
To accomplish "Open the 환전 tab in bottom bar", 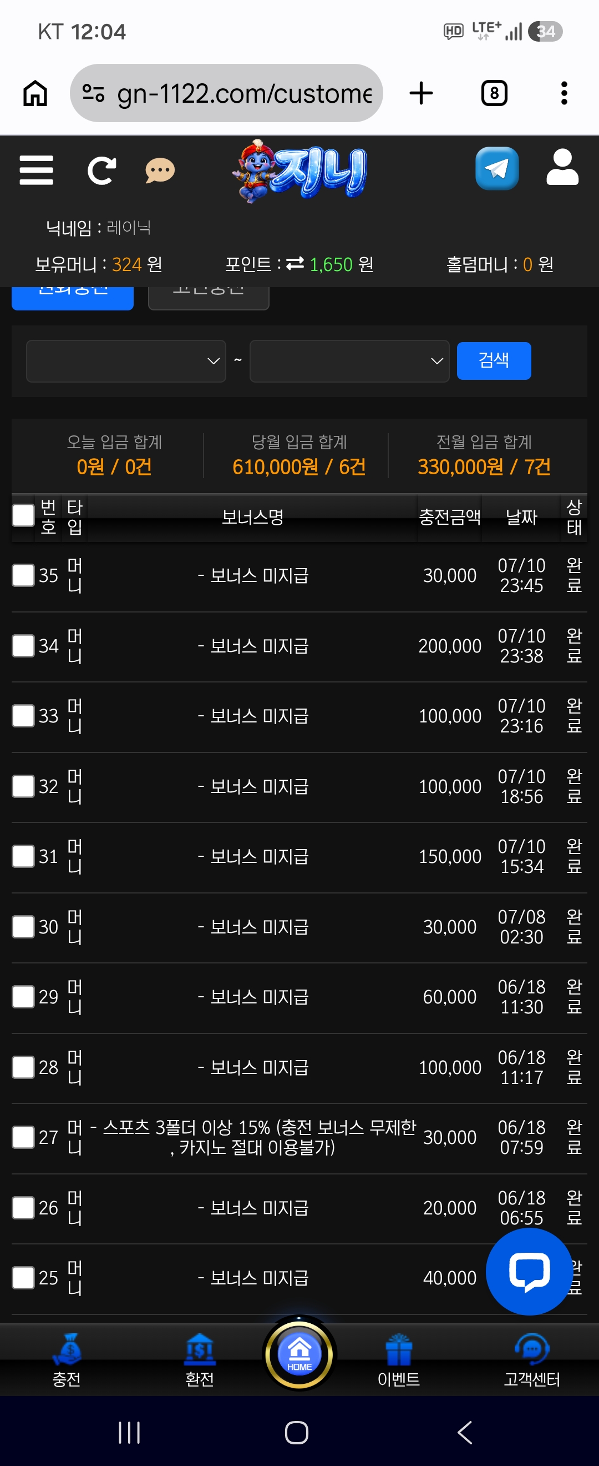I will coord(200,1360).
